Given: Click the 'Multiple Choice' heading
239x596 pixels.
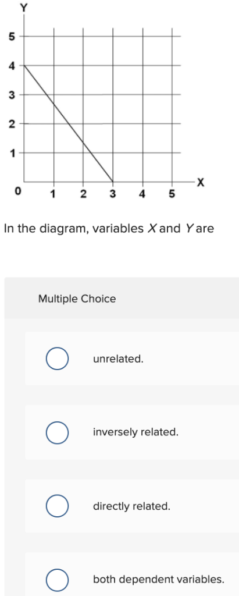Looking at the screenshot, I should tap(77, 299).
